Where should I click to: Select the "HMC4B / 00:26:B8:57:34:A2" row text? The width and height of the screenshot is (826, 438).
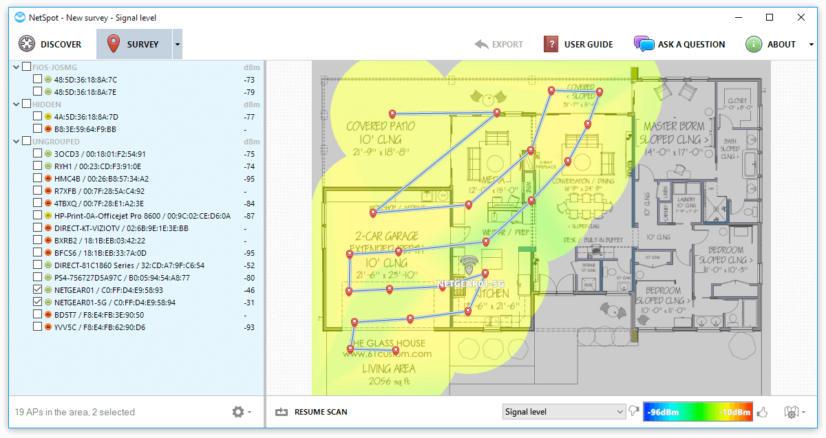coord(100,179)
